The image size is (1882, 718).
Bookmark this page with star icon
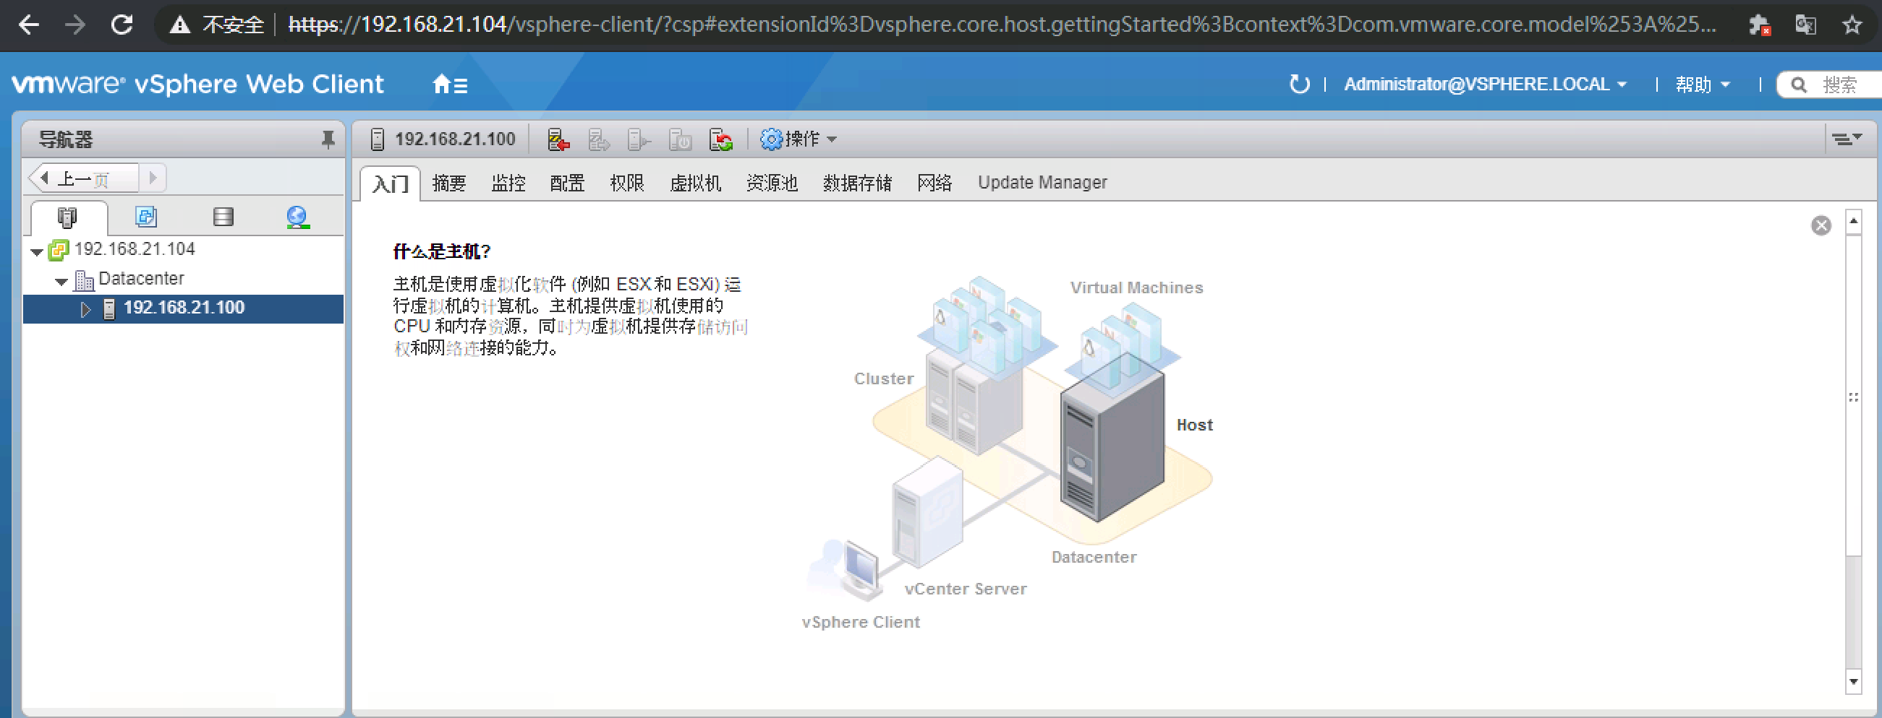pos(1852,25)
